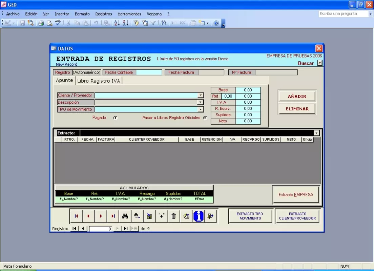
Task: Open Print Preview from the main toolbar
Action: 49,23
